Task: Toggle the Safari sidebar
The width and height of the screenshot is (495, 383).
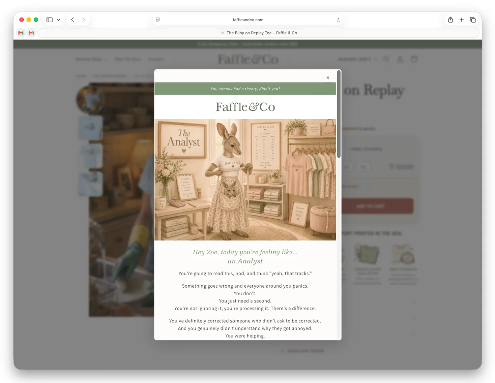Action: tap(50, 20)
